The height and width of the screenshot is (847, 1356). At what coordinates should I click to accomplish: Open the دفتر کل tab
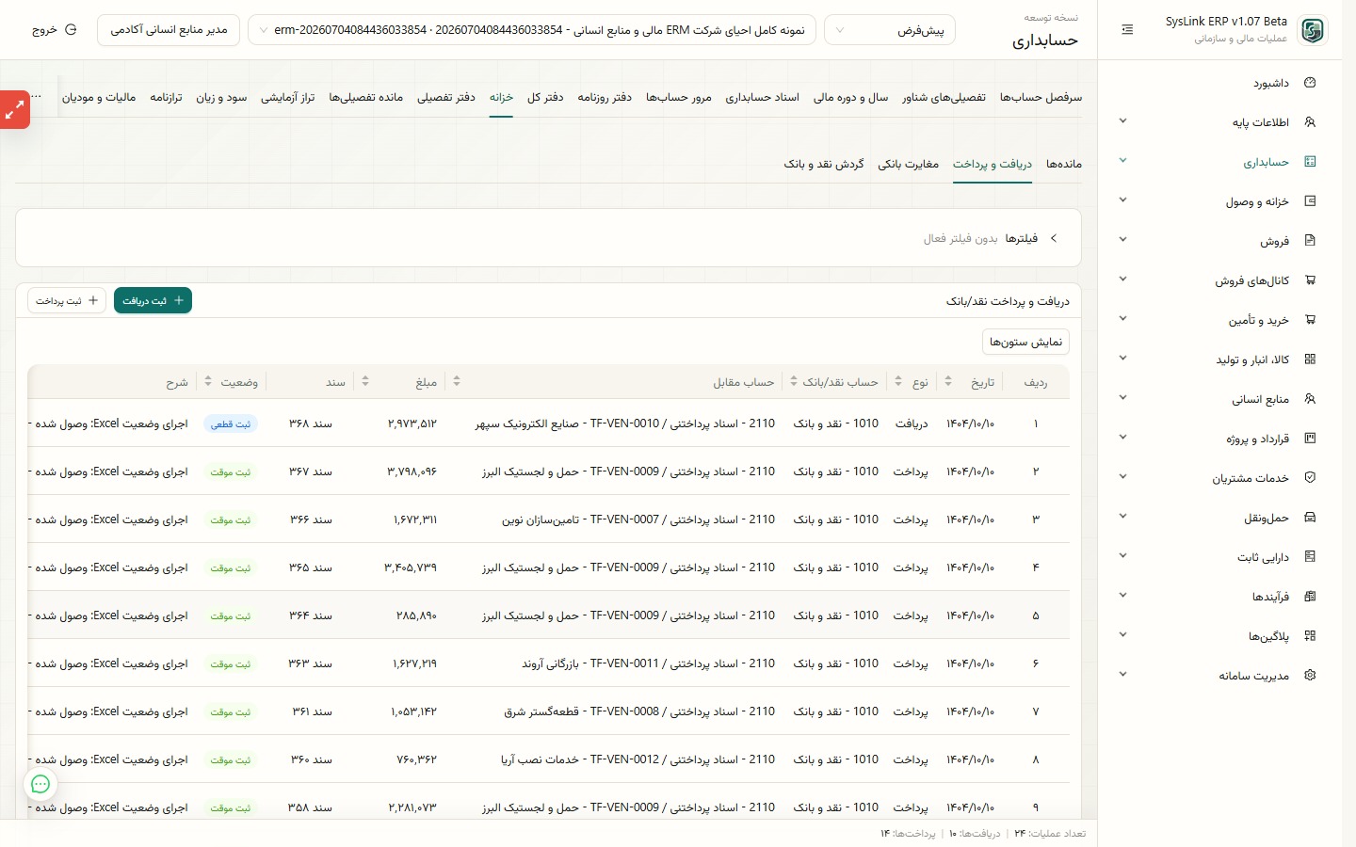[x=545, y=97]
